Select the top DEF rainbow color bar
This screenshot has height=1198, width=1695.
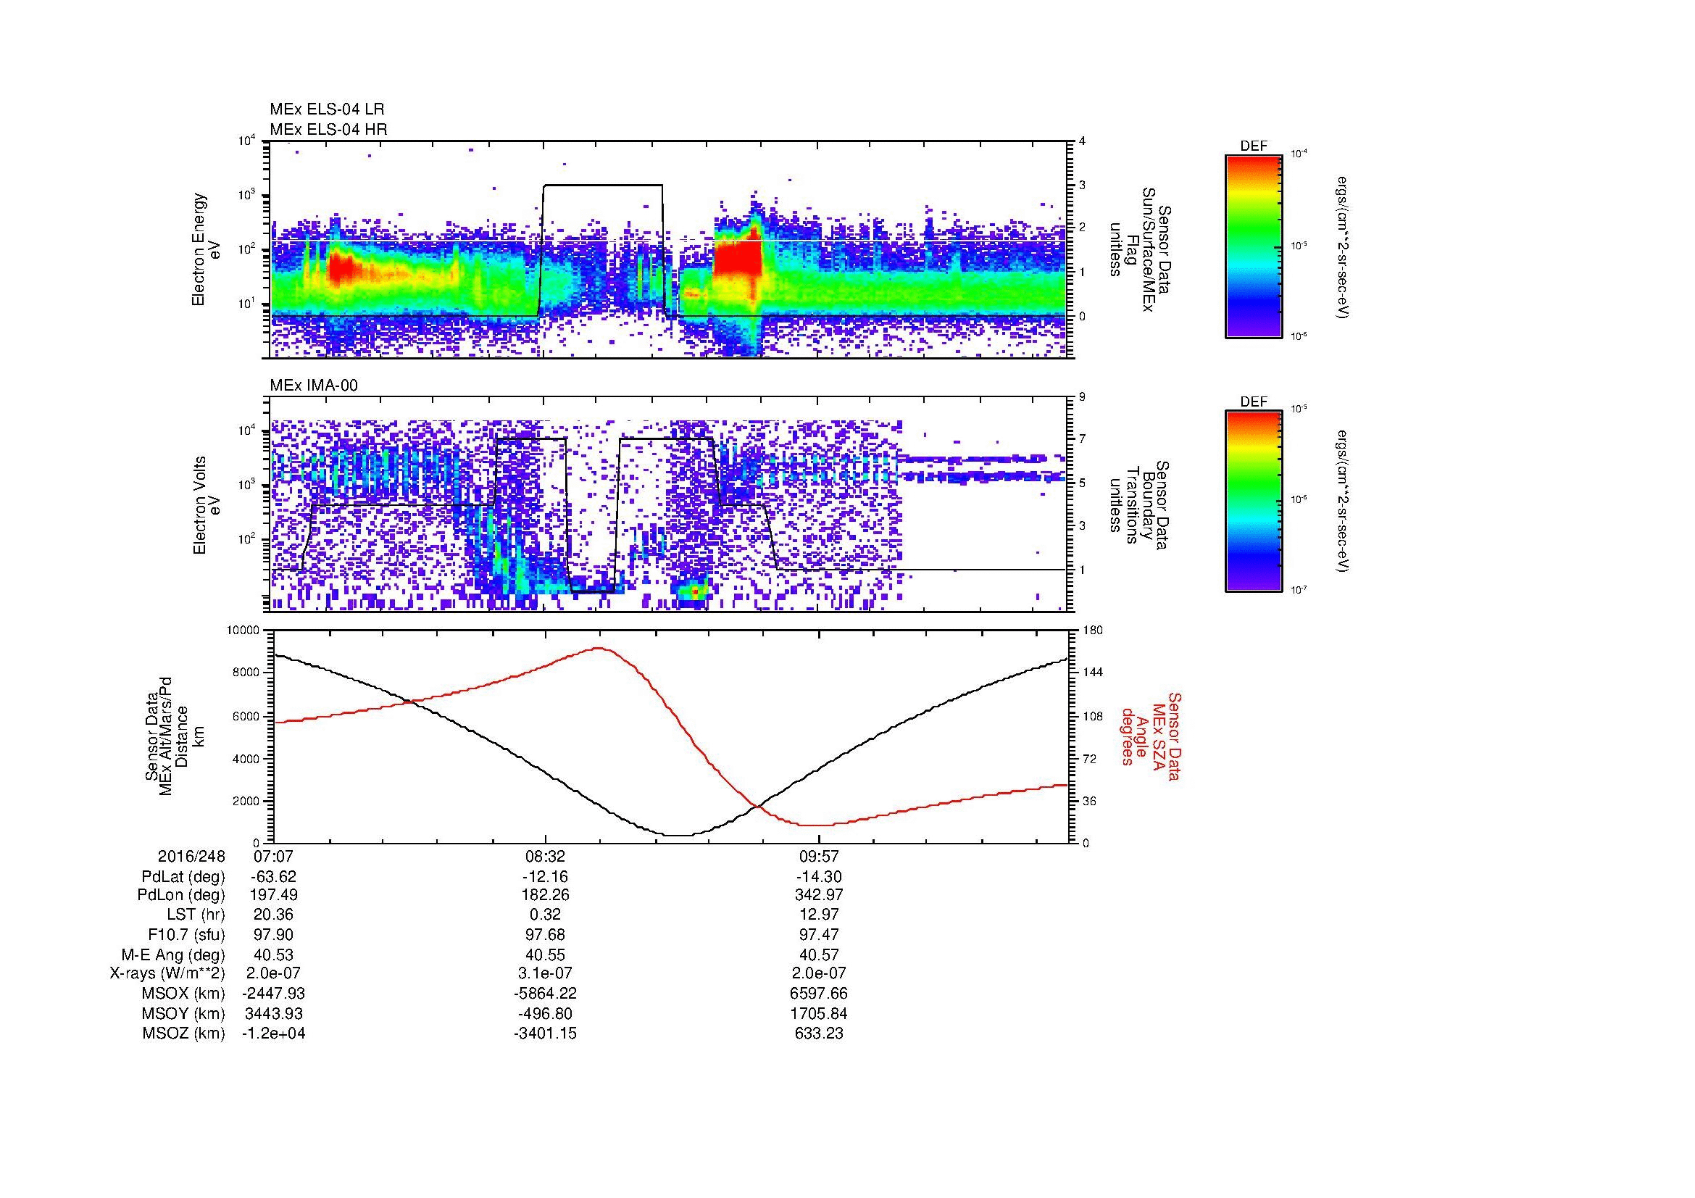point(1254,246)
